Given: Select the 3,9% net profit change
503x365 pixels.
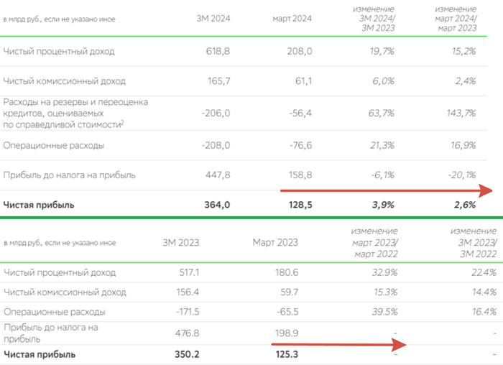Looking at the screenshot, I should [383, 205].
